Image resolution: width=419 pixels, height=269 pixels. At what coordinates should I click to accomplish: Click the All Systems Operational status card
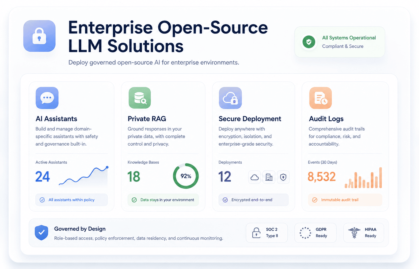tap(340, 42)
